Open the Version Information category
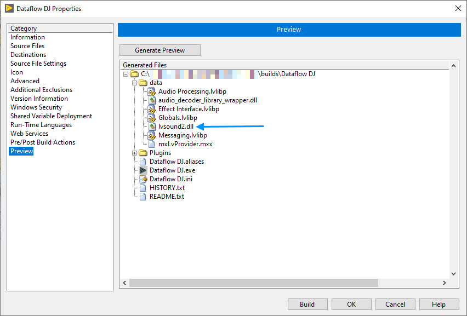Screen dimensions: 467x316 (39, 99)
